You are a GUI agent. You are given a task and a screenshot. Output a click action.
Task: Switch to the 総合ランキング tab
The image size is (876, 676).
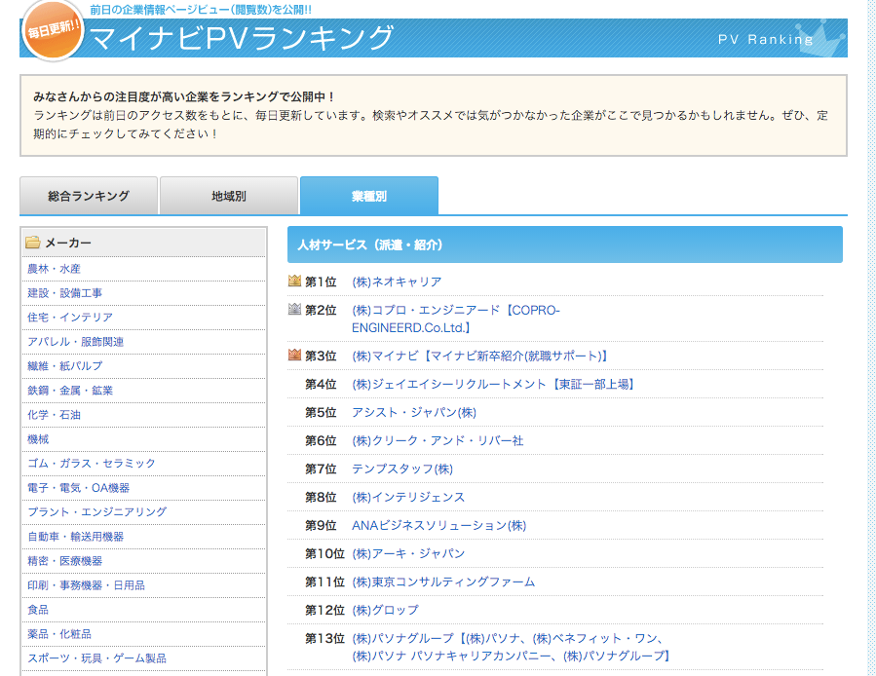point(89,196)
